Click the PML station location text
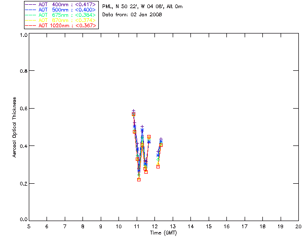The height and width of the screenshot is (245, 307). click(142, 7)
